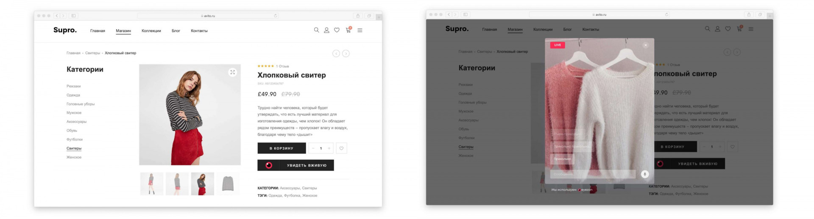This screenshot has height=219, width=814.
Task: Reload page icon in left window address bar
Action: point(276,16)
